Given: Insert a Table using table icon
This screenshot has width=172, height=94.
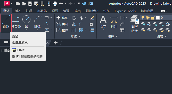Looking at the screenshot, I should (122, 30).
